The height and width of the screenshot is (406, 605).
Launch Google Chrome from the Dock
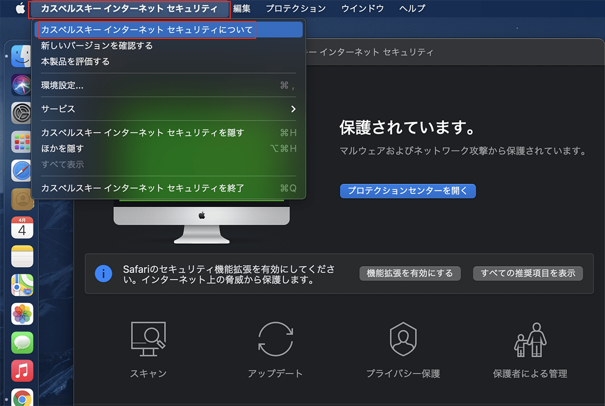pyautogui.click(x=22, y=398)
